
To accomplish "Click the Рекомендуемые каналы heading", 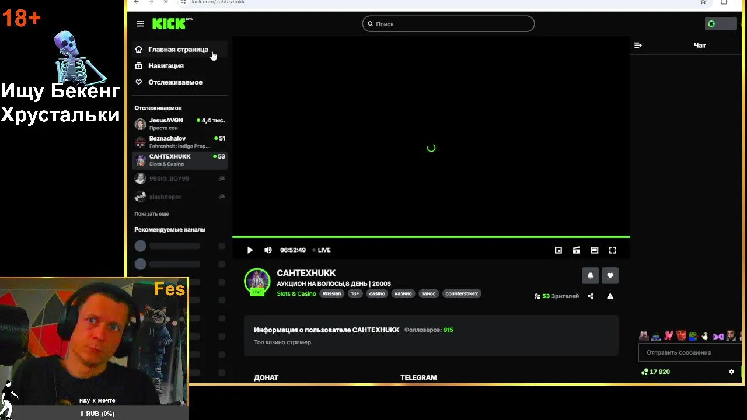I will 170,230.
